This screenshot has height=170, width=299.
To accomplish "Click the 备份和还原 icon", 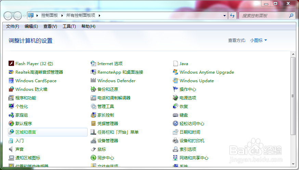I will pos(93,89).
